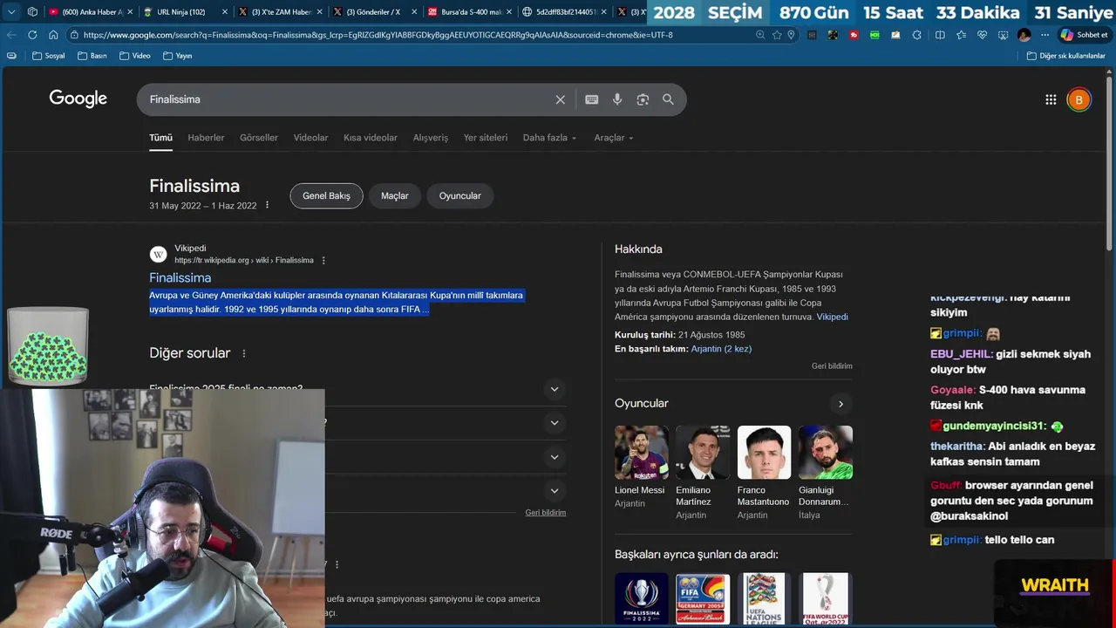Click the Maçlar chip
Viewport: 1116px width, 628px height.
(395, 196)
